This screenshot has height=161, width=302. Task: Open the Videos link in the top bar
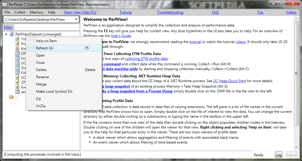(x=291, y=12)
